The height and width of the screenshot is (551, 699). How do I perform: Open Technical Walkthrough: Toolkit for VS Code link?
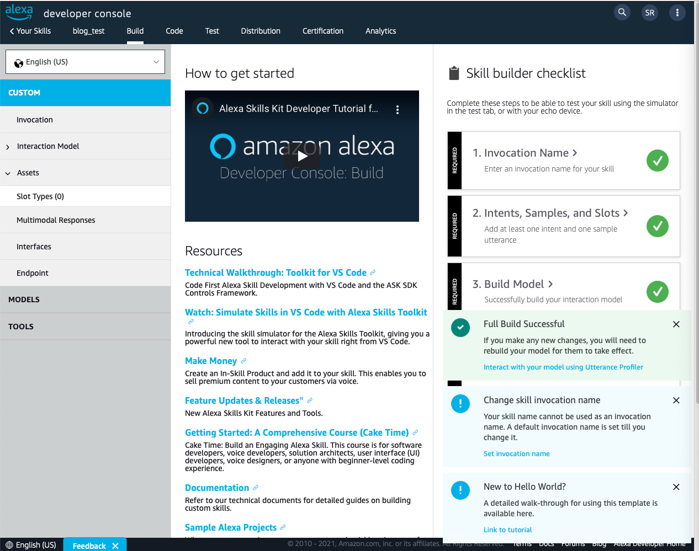click(x=276, y=272)
